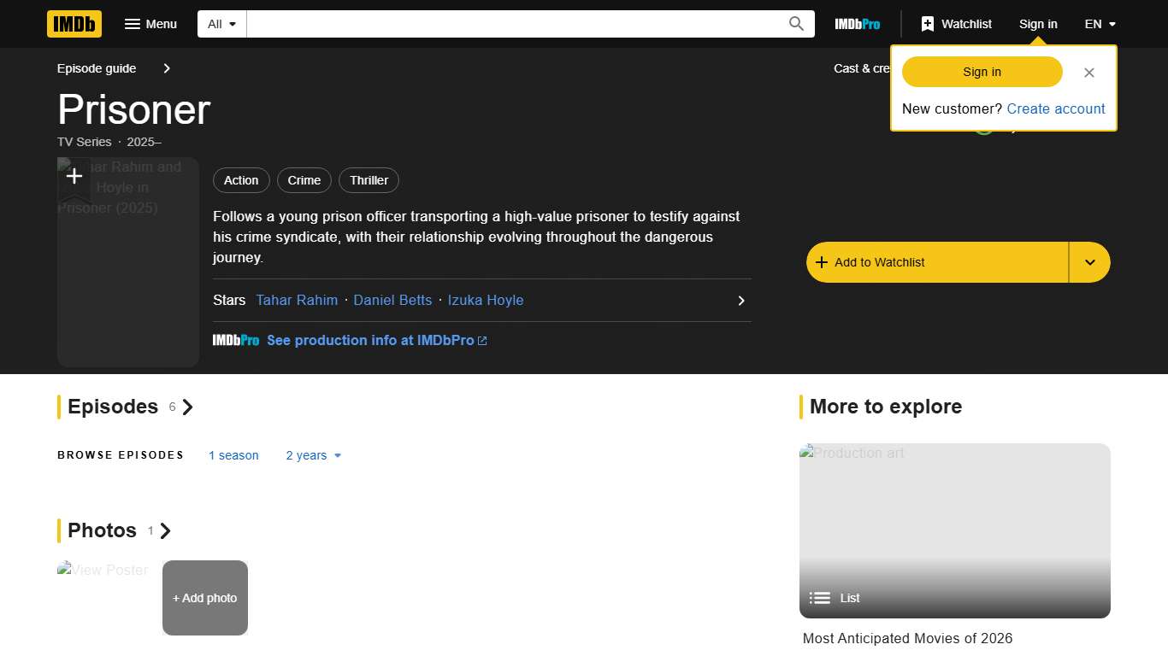Viewport: 1168px width, 656px height.
Task: Click the Add photo tile
Action: 205,598
